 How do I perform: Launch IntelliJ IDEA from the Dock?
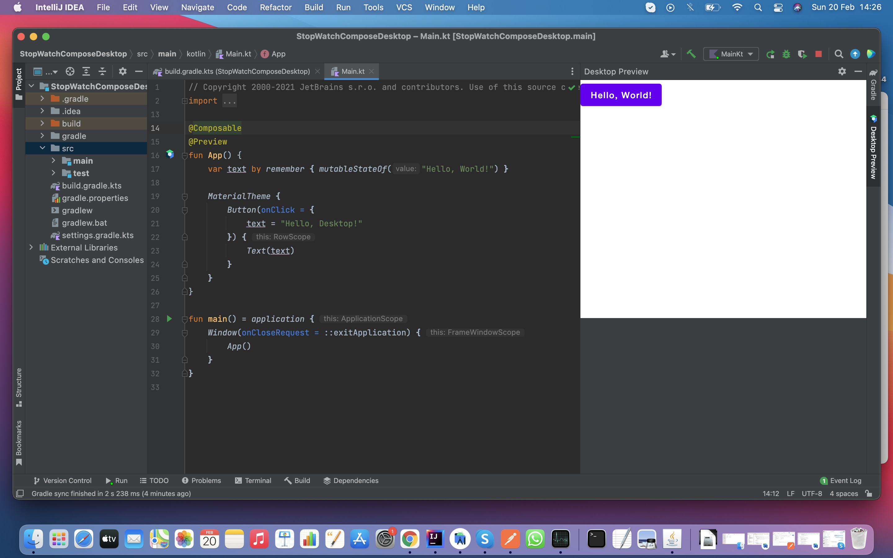(435, 538)
